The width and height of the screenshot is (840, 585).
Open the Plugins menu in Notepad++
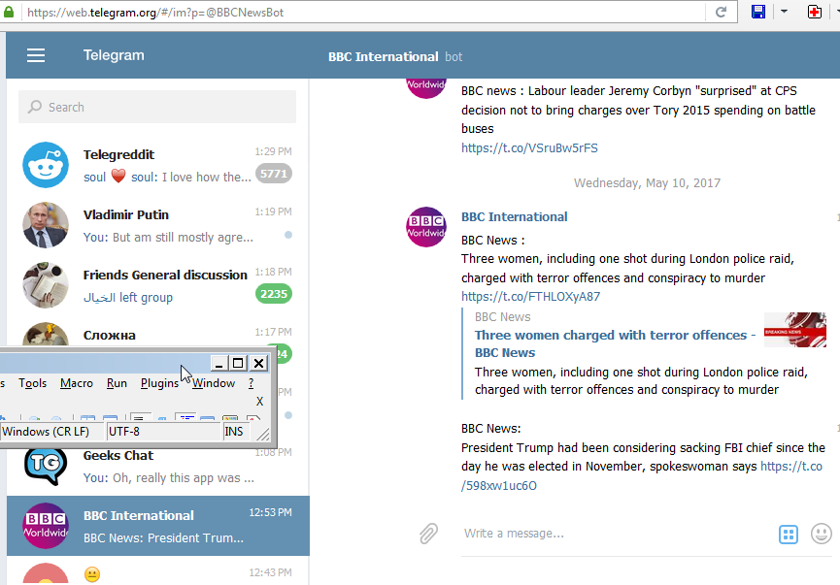[159, 383]
